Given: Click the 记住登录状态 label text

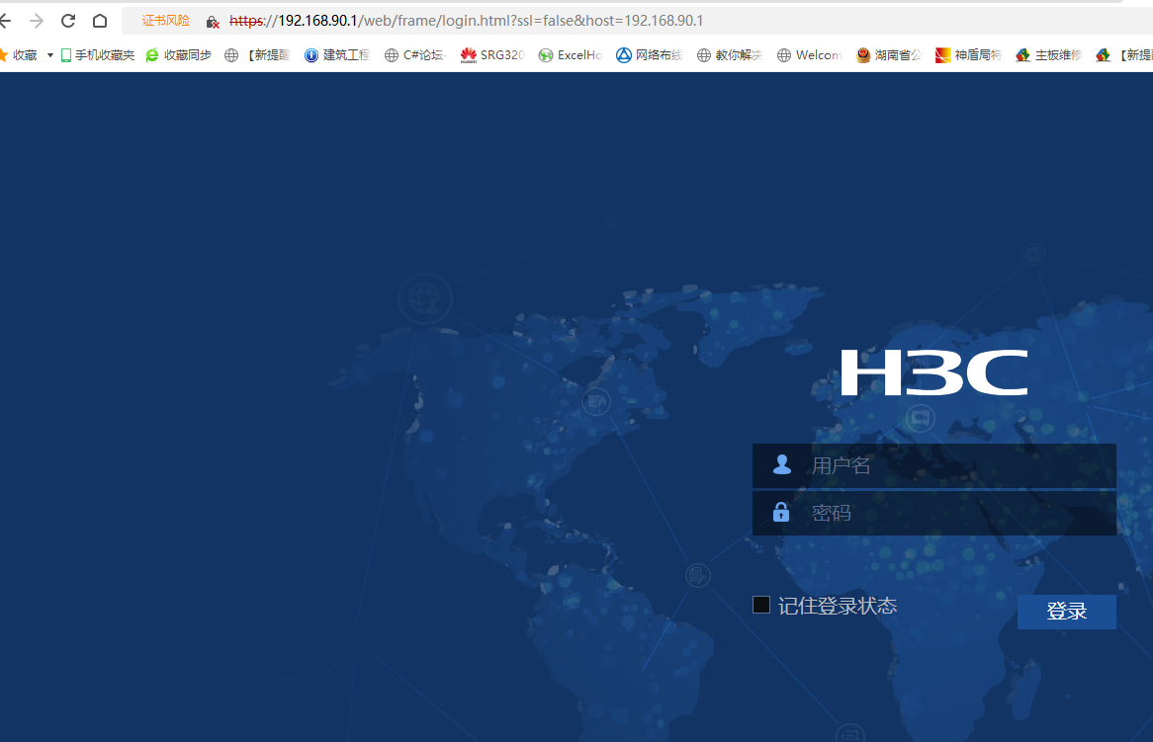Looking at the screenshot, I should pos(838,606).
